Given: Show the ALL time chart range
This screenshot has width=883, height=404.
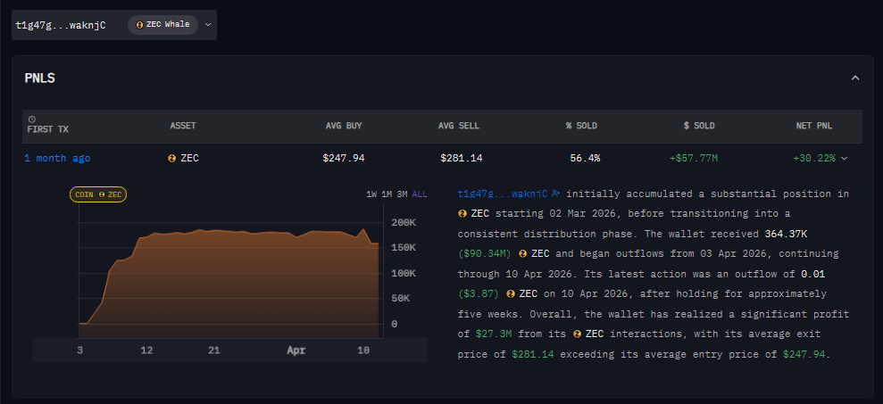Looking at the screenshot, I should click(x=420, y=194).
